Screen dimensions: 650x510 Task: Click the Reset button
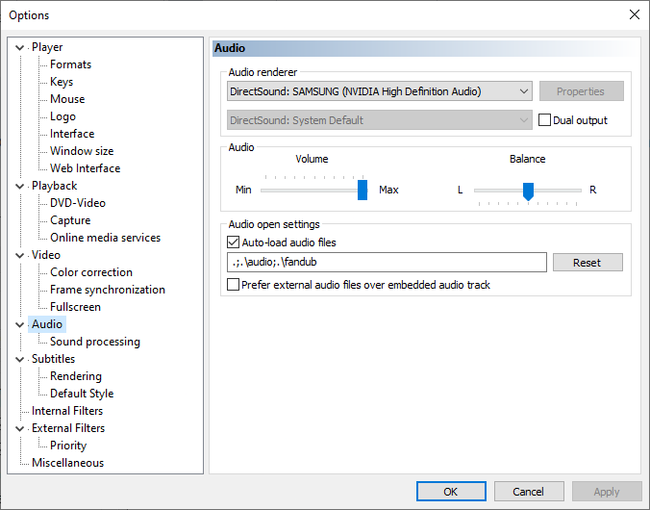587,263
